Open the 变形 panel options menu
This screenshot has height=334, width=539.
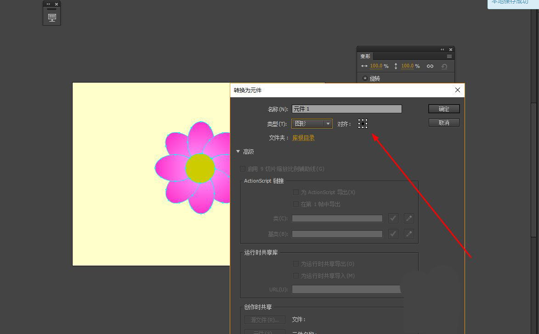(449, 56)
